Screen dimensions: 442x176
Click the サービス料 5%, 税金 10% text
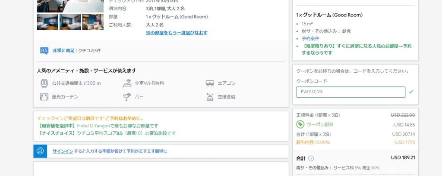[356, 168]
